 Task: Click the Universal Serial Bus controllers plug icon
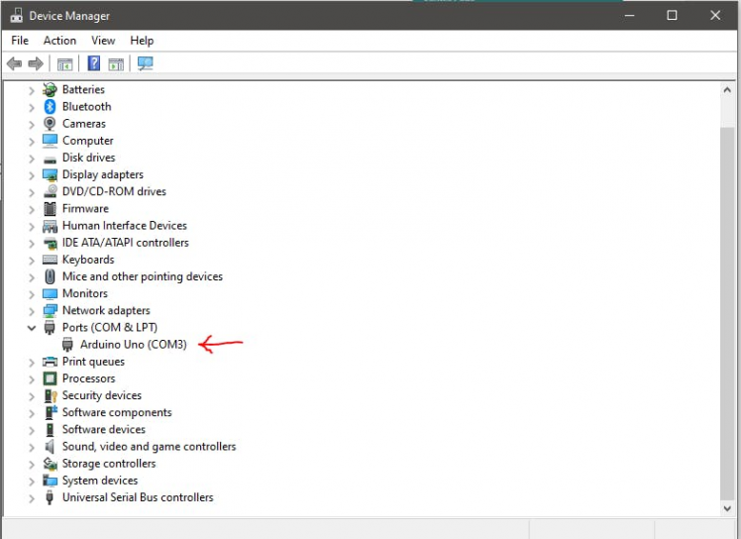50,497
